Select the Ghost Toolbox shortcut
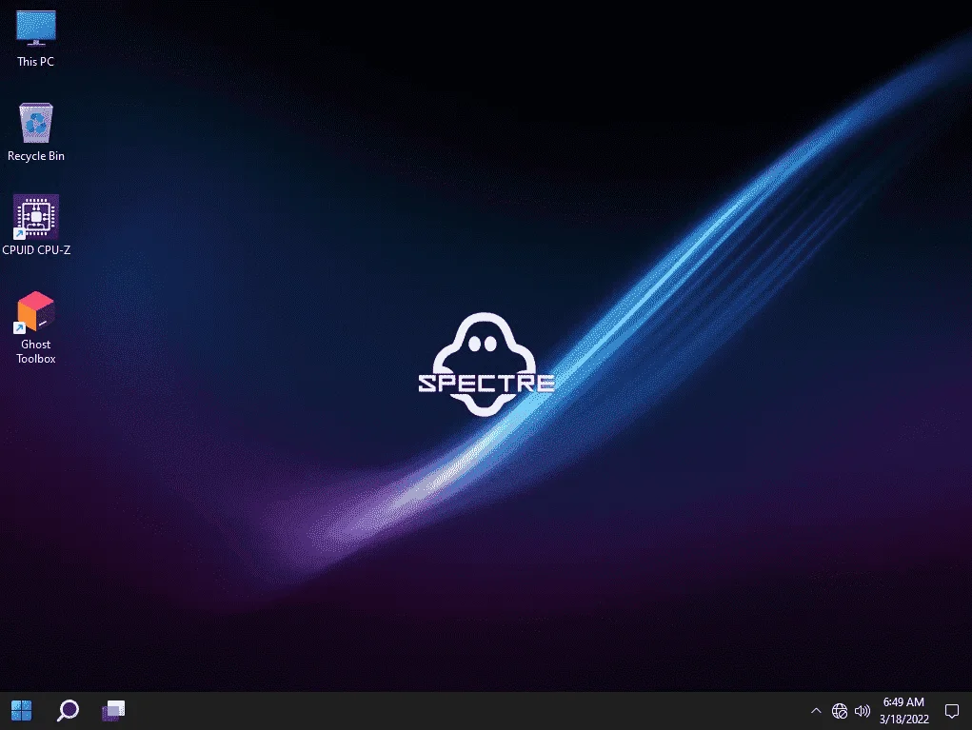972x730 pixels. [x=36, y=327]
